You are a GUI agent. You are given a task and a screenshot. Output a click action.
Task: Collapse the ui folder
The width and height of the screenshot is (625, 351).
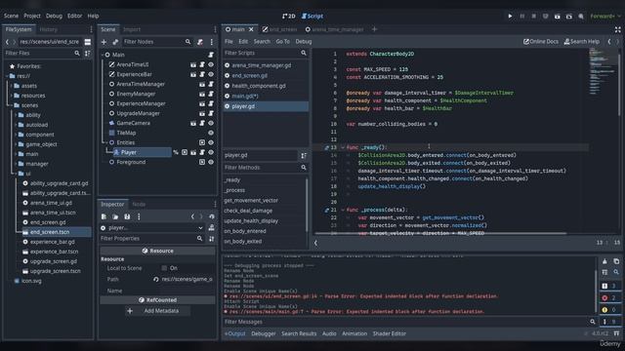pos(16,174)
